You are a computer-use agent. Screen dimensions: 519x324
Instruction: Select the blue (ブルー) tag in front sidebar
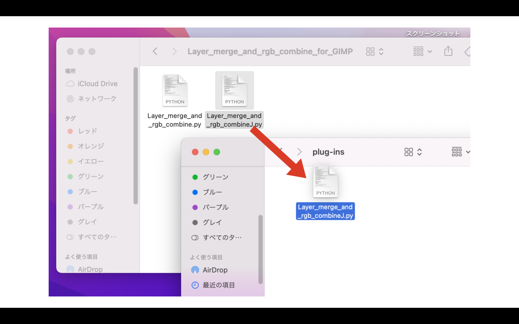pos(212,192)
